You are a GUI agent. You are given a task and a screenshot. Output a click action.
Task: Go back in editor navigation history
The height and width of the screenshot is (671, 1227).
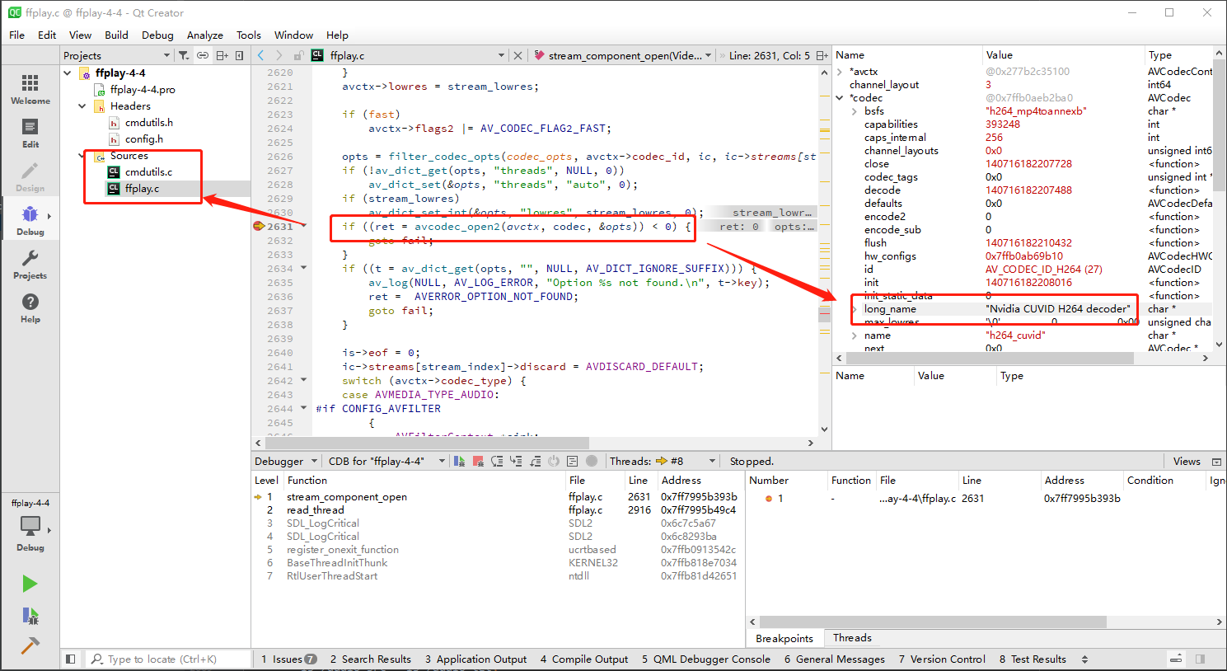[260, 55]
